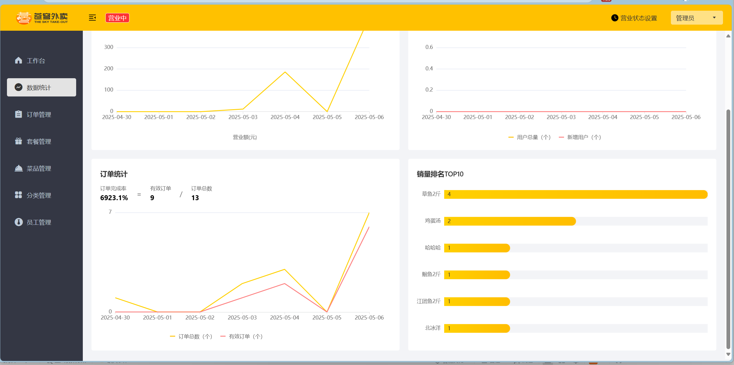Click the 员工管理 employee icon

click(x=19, y=222)
